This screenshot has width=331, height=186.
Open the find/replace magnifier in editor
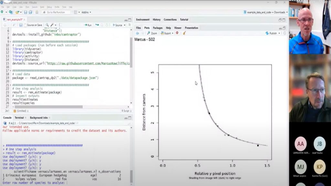pyautogui.click(x=47, y=25)
